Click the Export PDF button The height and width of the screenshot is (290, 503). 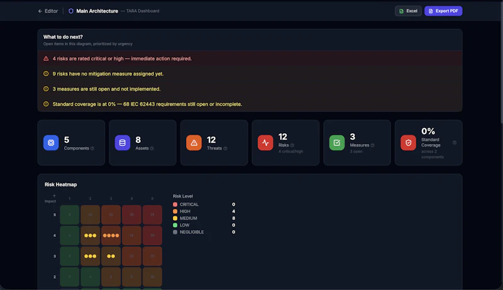pyautogui.click(x=443, y=11)
